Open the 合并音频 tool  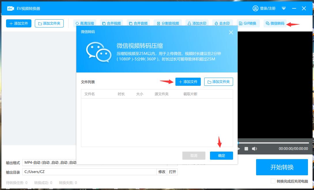138,23
